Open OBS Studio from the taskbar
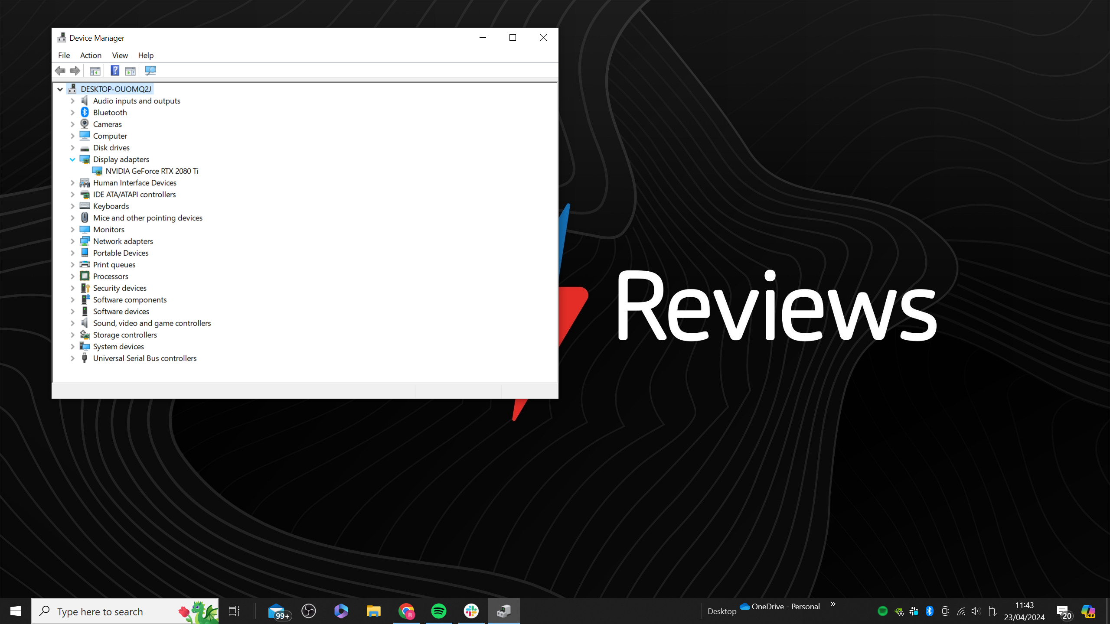This screenshot has height=624, width=1110. click(x=309, y=611)
